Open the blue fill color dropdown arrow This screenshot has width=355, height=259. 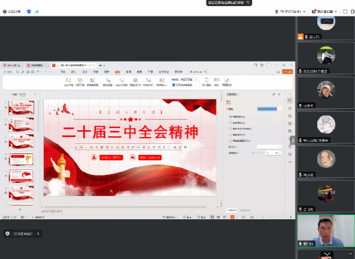click(x=279, y=109)
